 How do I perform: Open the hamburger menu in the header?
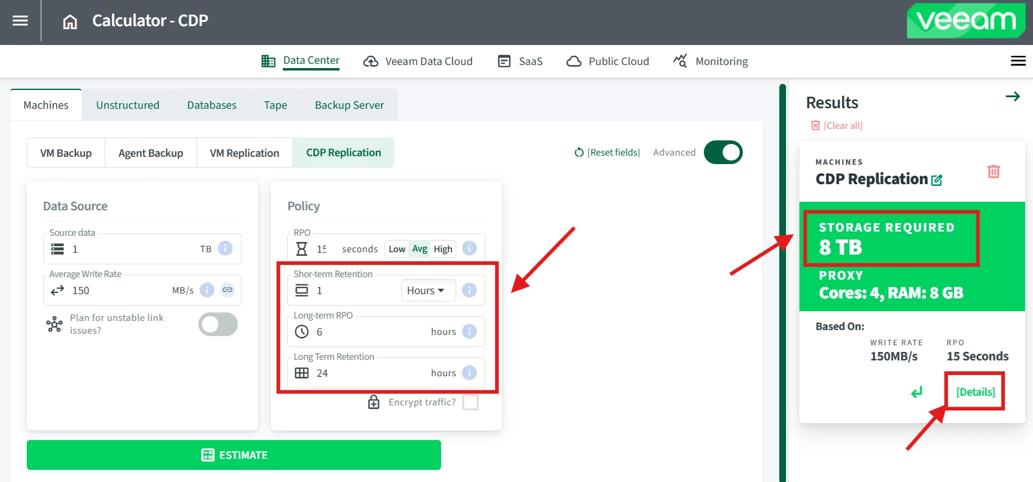coord(20,21)
